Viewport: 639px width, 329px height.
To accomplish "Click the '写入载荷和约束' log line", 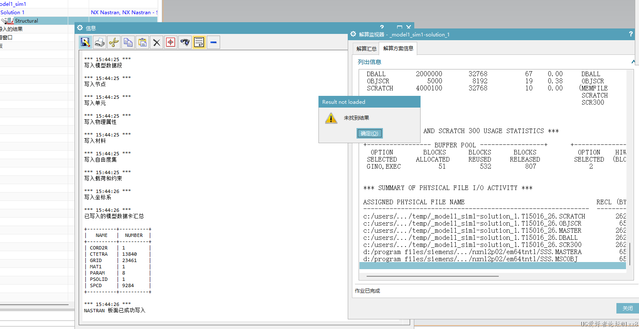I will click(x=103, y=179).
